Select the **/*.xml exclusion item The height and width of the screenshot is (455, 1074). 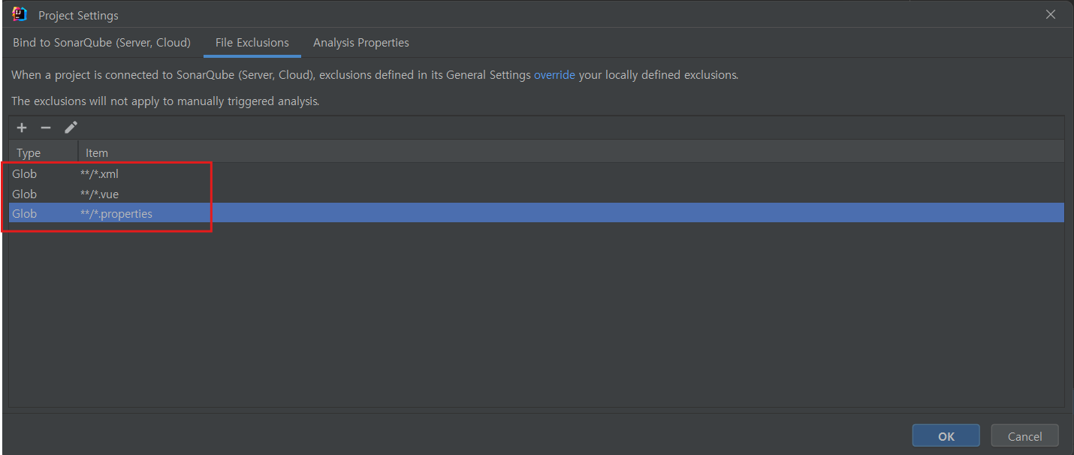[x=99, y=173]
